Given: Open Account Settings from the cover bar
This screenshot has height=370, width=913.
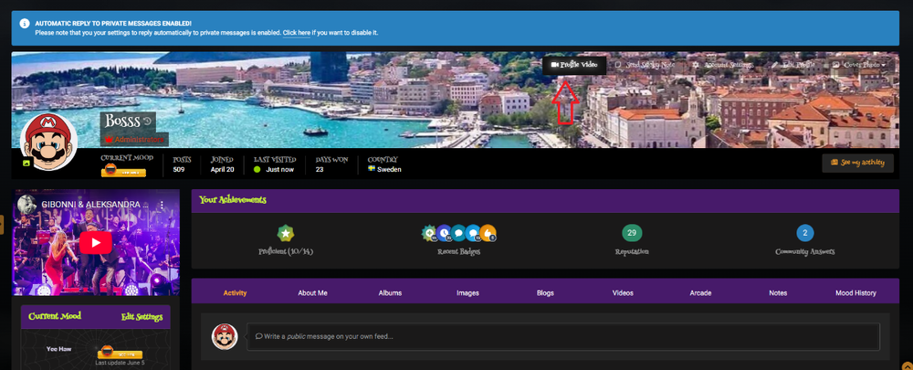Looking at the screenshot, I should (x=723, y=65).
